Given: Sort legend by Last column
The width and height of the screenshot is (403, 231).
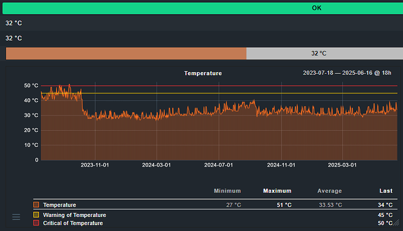Looking at the screenshot, I should (386, 191).
